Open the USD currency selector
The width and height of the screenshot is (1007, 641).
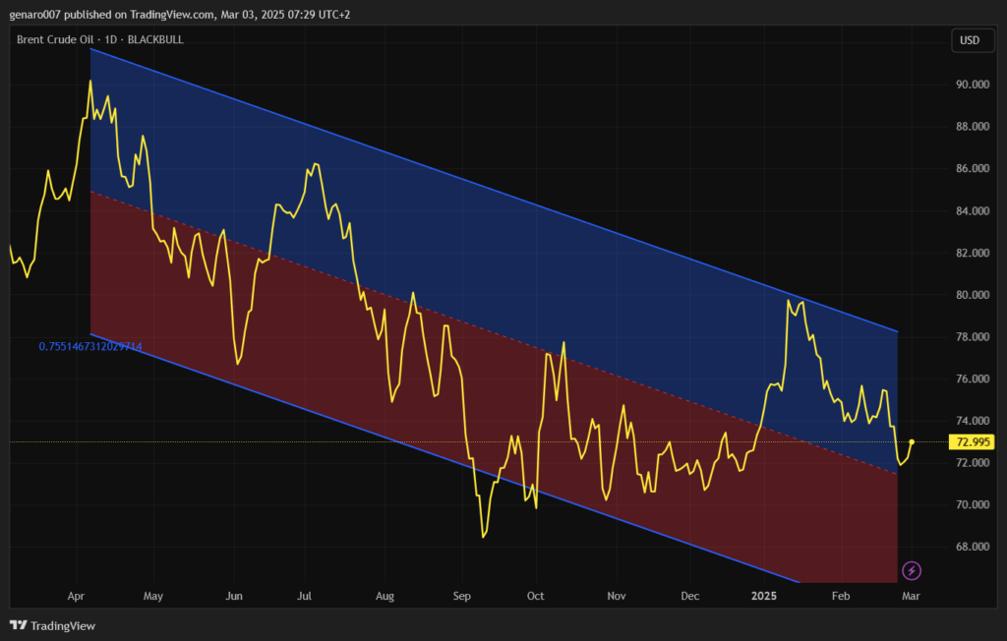pyautogui.click(x=970, y=40)
